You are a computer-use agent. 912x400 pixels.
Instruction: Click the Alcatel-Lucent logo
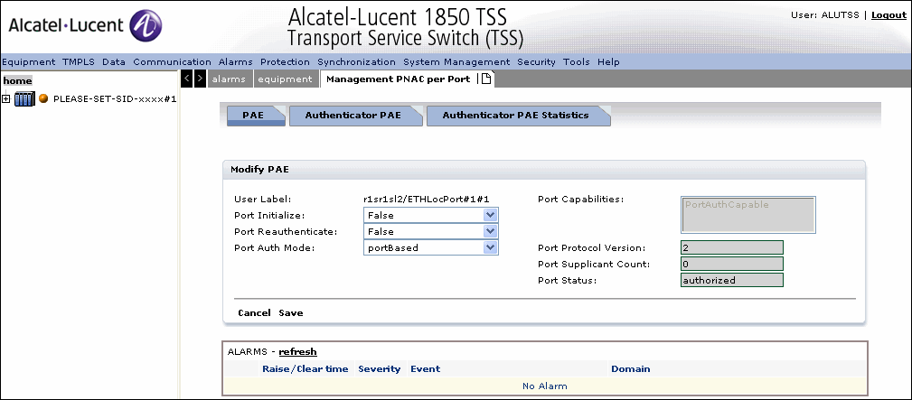coord(85,26)
